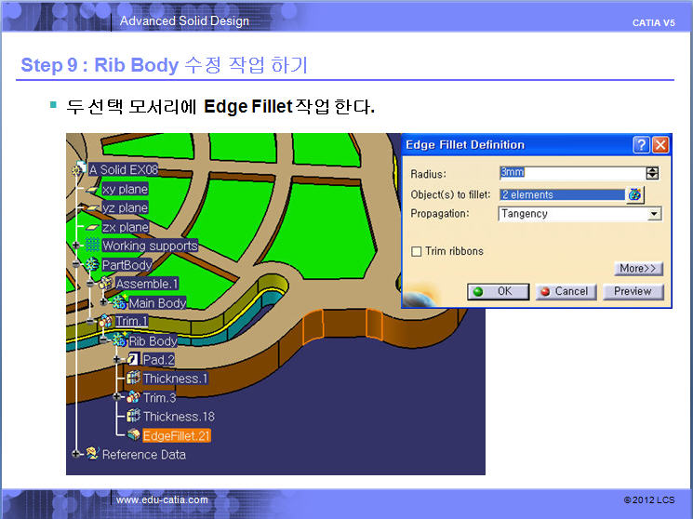Click the help question mark in dialog title
The height and width of the screenshot is (519, 693).
tap(641, 145)
